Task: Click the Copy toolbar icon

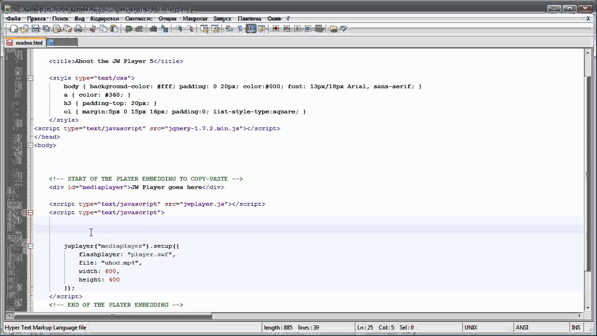Action: [104, 29]
